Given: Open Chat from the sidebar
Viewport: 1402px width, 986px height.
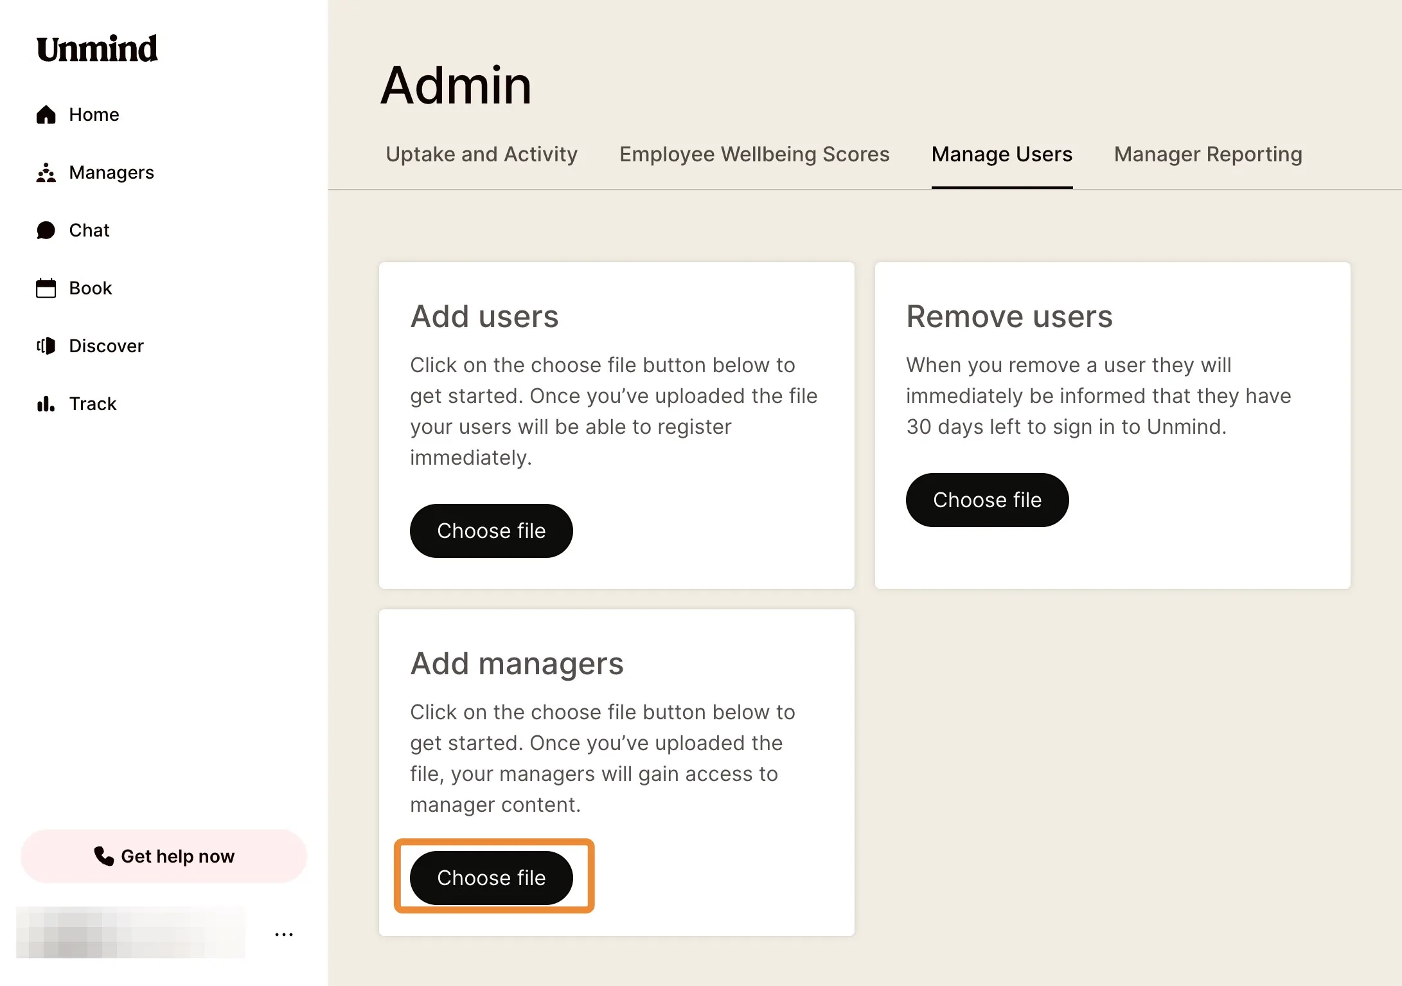Looking at the screenshot, I should pyautogui.click(x=89, y=230).
